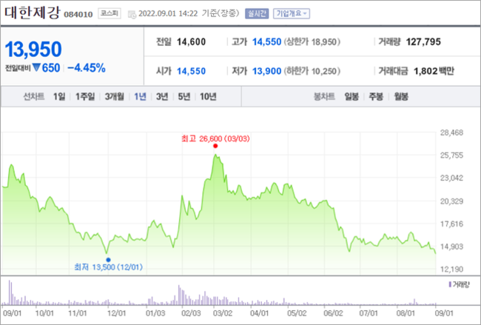Click the down arrow change indicator
Screen dimensions: 481x325
tap(36, 67)
